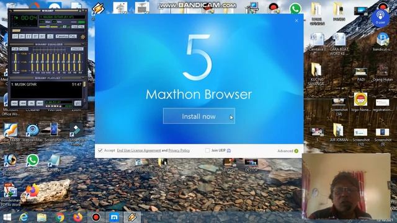The height and width of the screenshot is (223, 397).
Task: Open the Privacy Policy link
Action: coord(179,151)
